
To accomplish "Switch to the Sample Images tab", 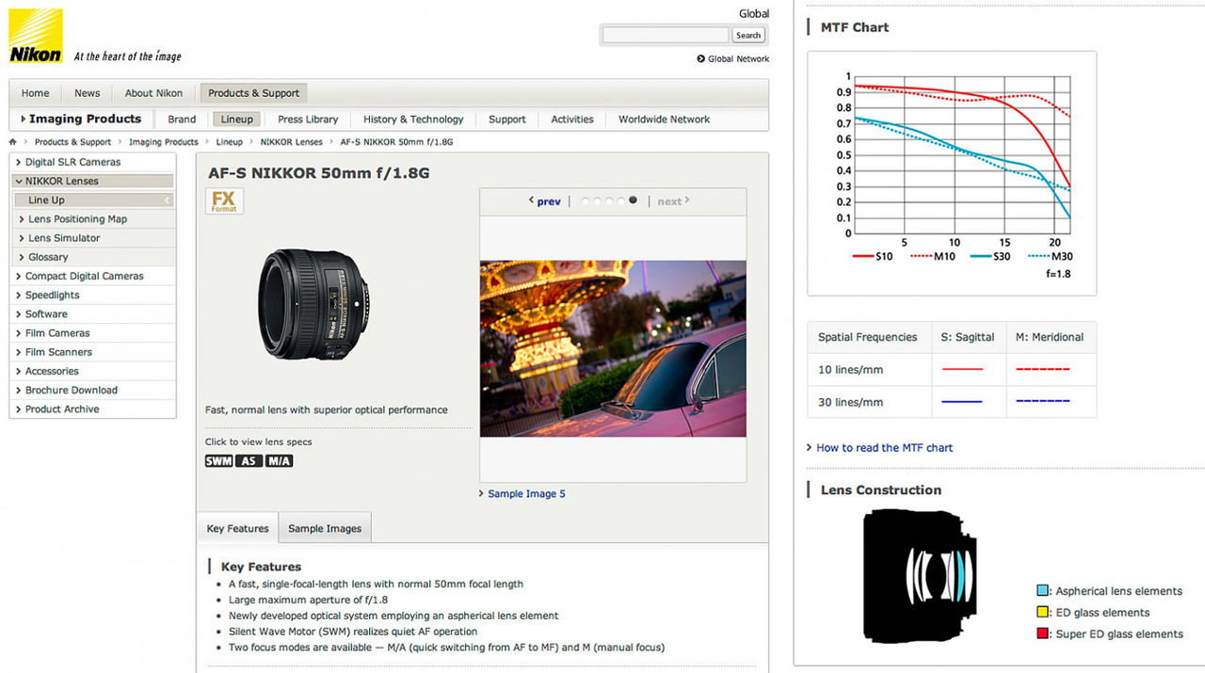I will pos(324,528).
